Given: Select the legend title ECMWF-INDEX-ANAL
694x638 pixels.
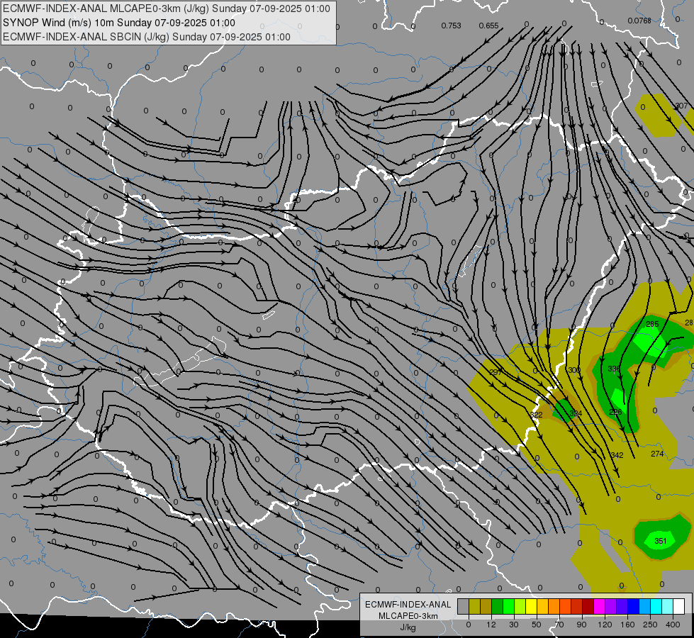Looking at the screenshot, I should click(x=408, y=605).
